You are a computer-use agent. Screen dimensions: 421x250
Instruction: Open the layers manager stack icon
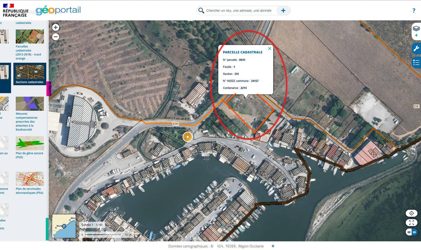point(416,29)
